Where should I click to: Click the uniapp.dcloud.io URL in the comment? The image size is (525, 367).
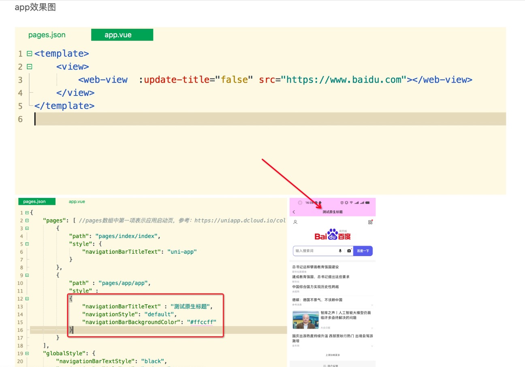pos(241,221)
